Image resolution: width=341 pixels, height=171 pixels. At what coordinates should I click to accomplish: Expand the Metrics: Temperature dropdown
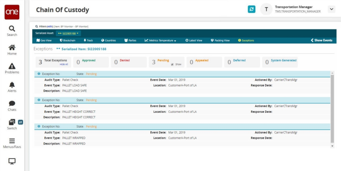click(x=160, y=40)
